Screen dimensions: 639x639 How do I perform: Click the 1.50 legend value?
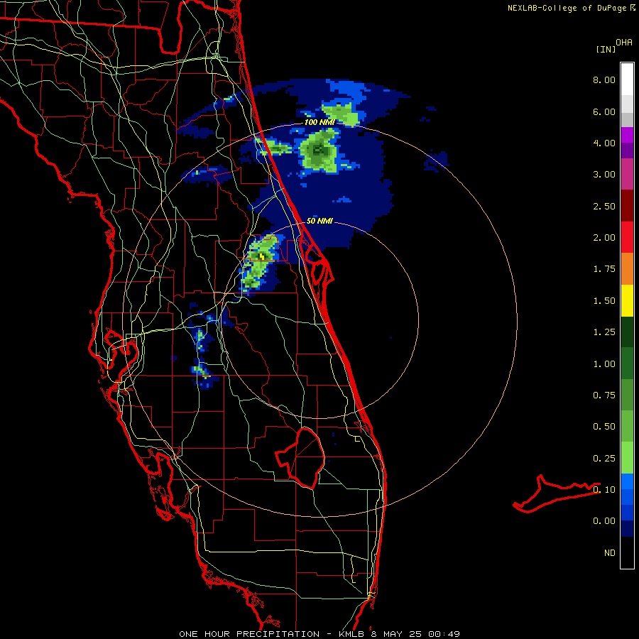tap(604, 301)
